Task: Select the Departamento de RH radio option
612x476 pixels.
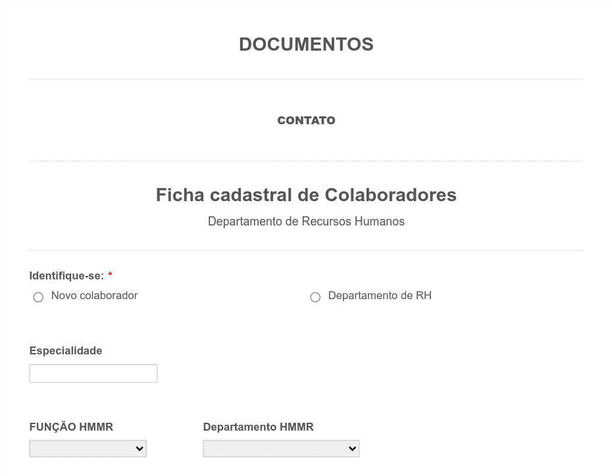Action: 315,297
